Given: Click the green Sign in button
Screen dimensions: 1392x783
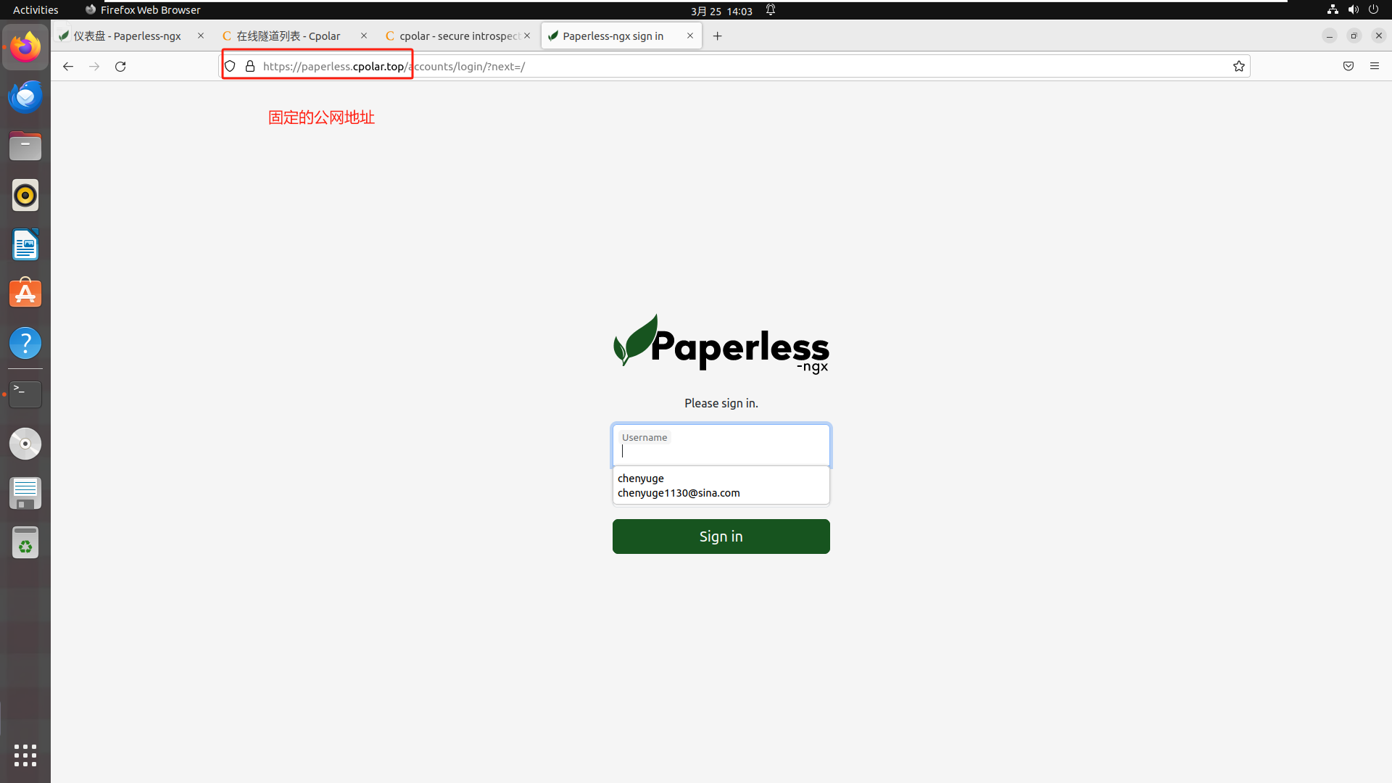Looking at the screenshot, I should [x=721, y=536].
